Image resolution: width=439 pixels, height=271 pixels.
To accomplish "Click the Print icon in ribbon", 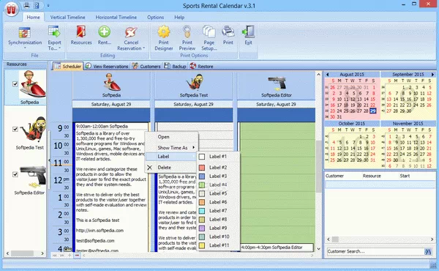I will click(x=228, y=31).
